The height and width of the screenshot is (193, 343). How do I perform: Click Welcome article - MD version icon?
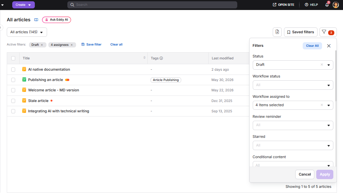point(24,90)
